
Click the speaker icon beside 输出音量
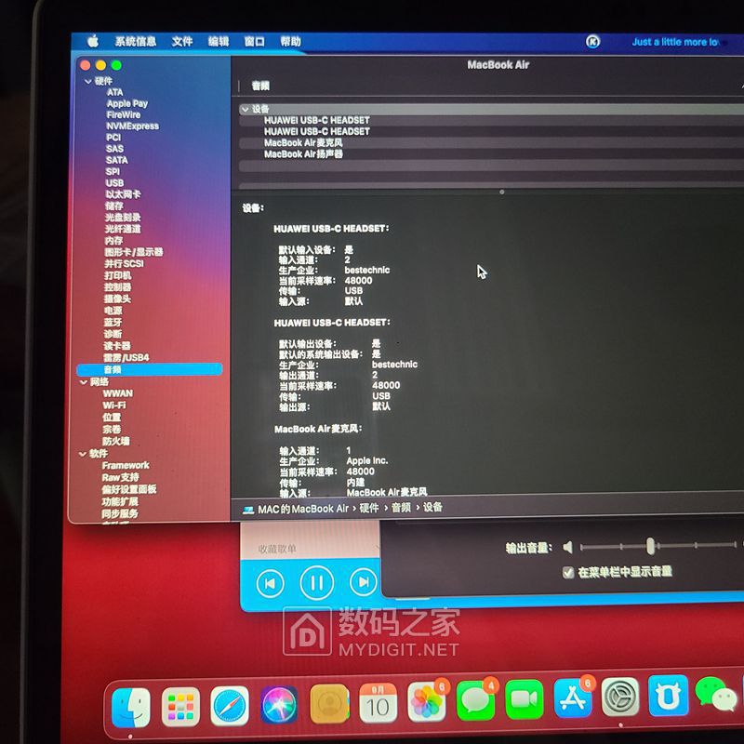coord(567,547)
